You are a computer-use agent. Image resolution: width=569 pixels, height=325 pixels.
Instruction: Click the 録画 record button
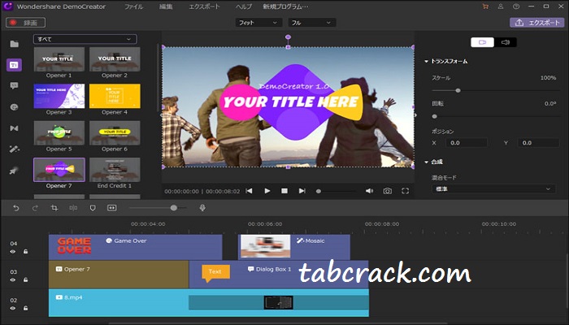tap(26, 23)
